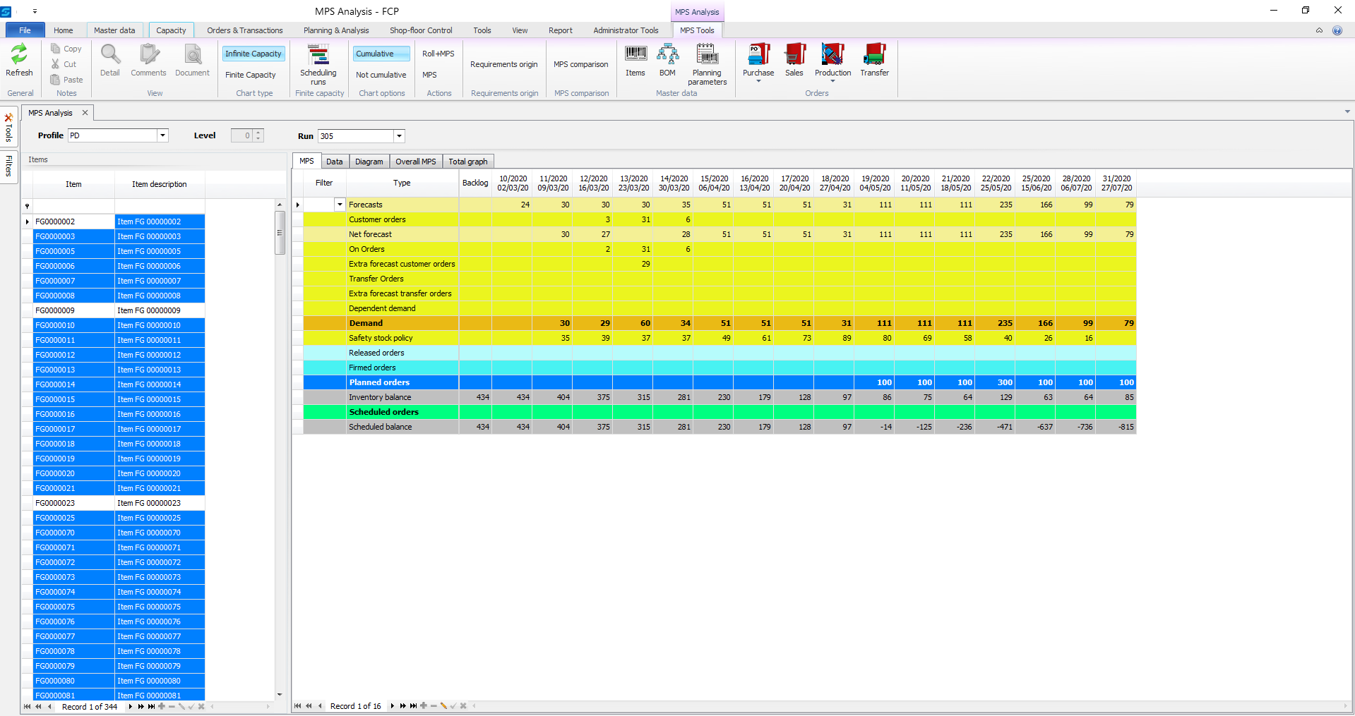The width and height of the screenshot is (1355, 716).
Task: Open the Detail view magnifier icon
Action: coord(110,54)
